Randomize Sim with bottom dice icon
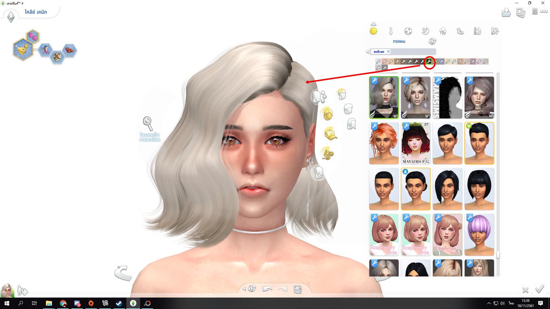The height and width of the screenshot is (309, 550). tap(252, 289)
